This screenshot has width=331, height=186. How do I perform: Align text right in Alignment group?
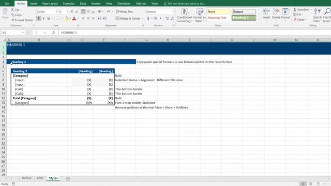point(93,19)
